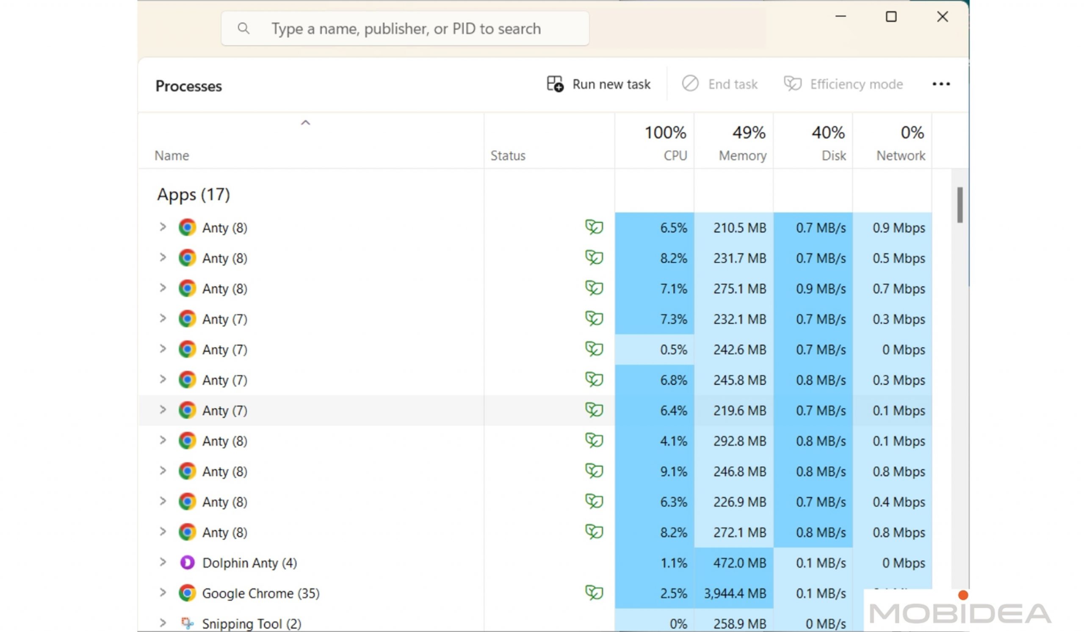Sort processes by the Memory column header
Viewport: 1084px width, 632px height.
(x=733, y=141)
